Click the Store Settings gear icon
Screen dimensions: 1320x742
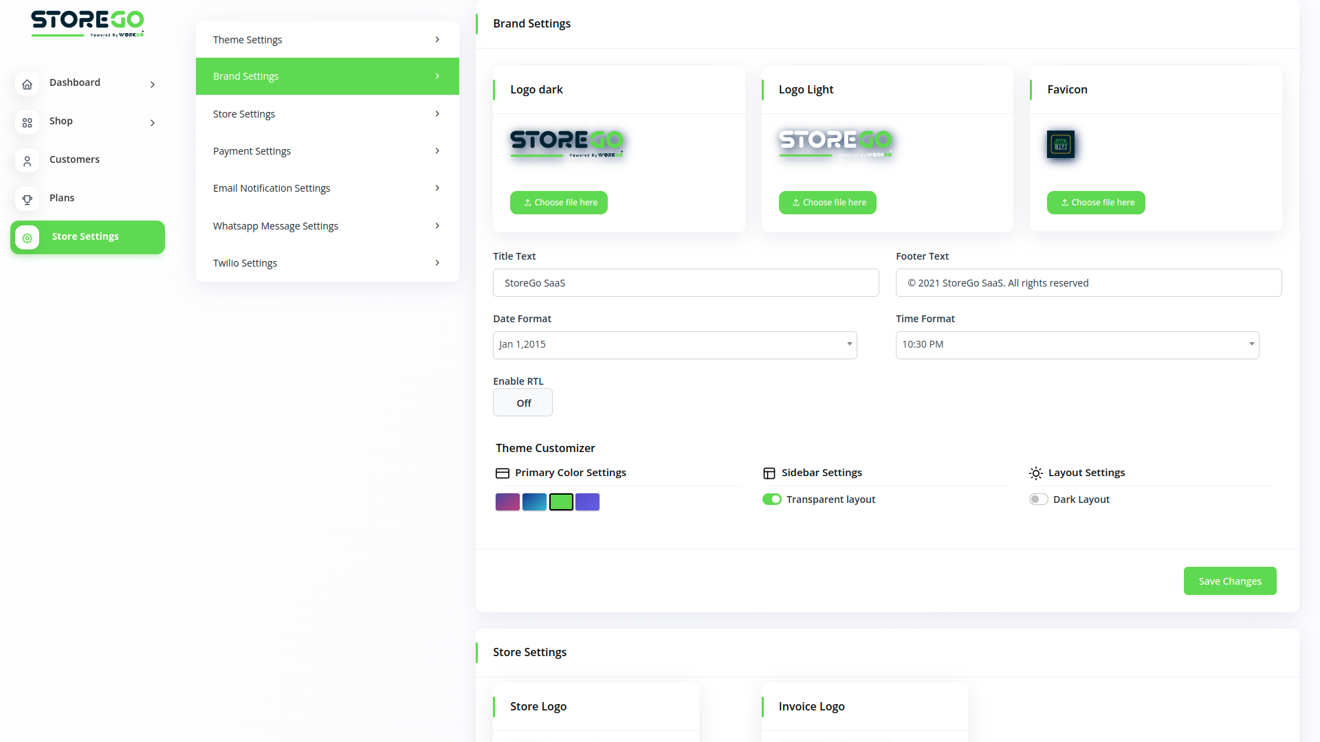point(27,238)
